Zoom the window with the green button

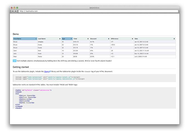(17, 8)
